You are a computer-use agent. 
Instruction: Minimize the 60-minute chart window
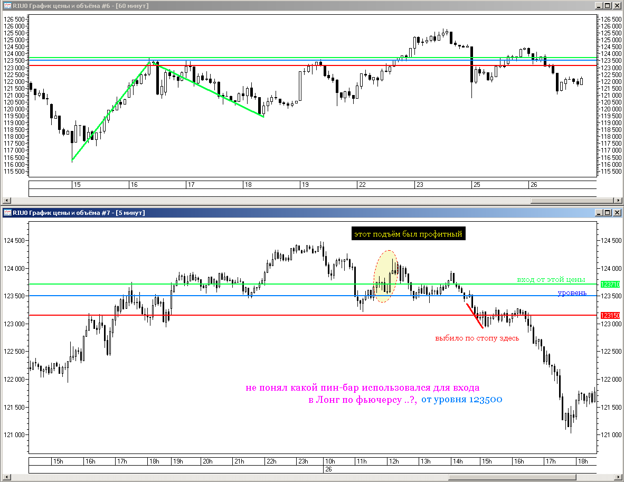599,6
